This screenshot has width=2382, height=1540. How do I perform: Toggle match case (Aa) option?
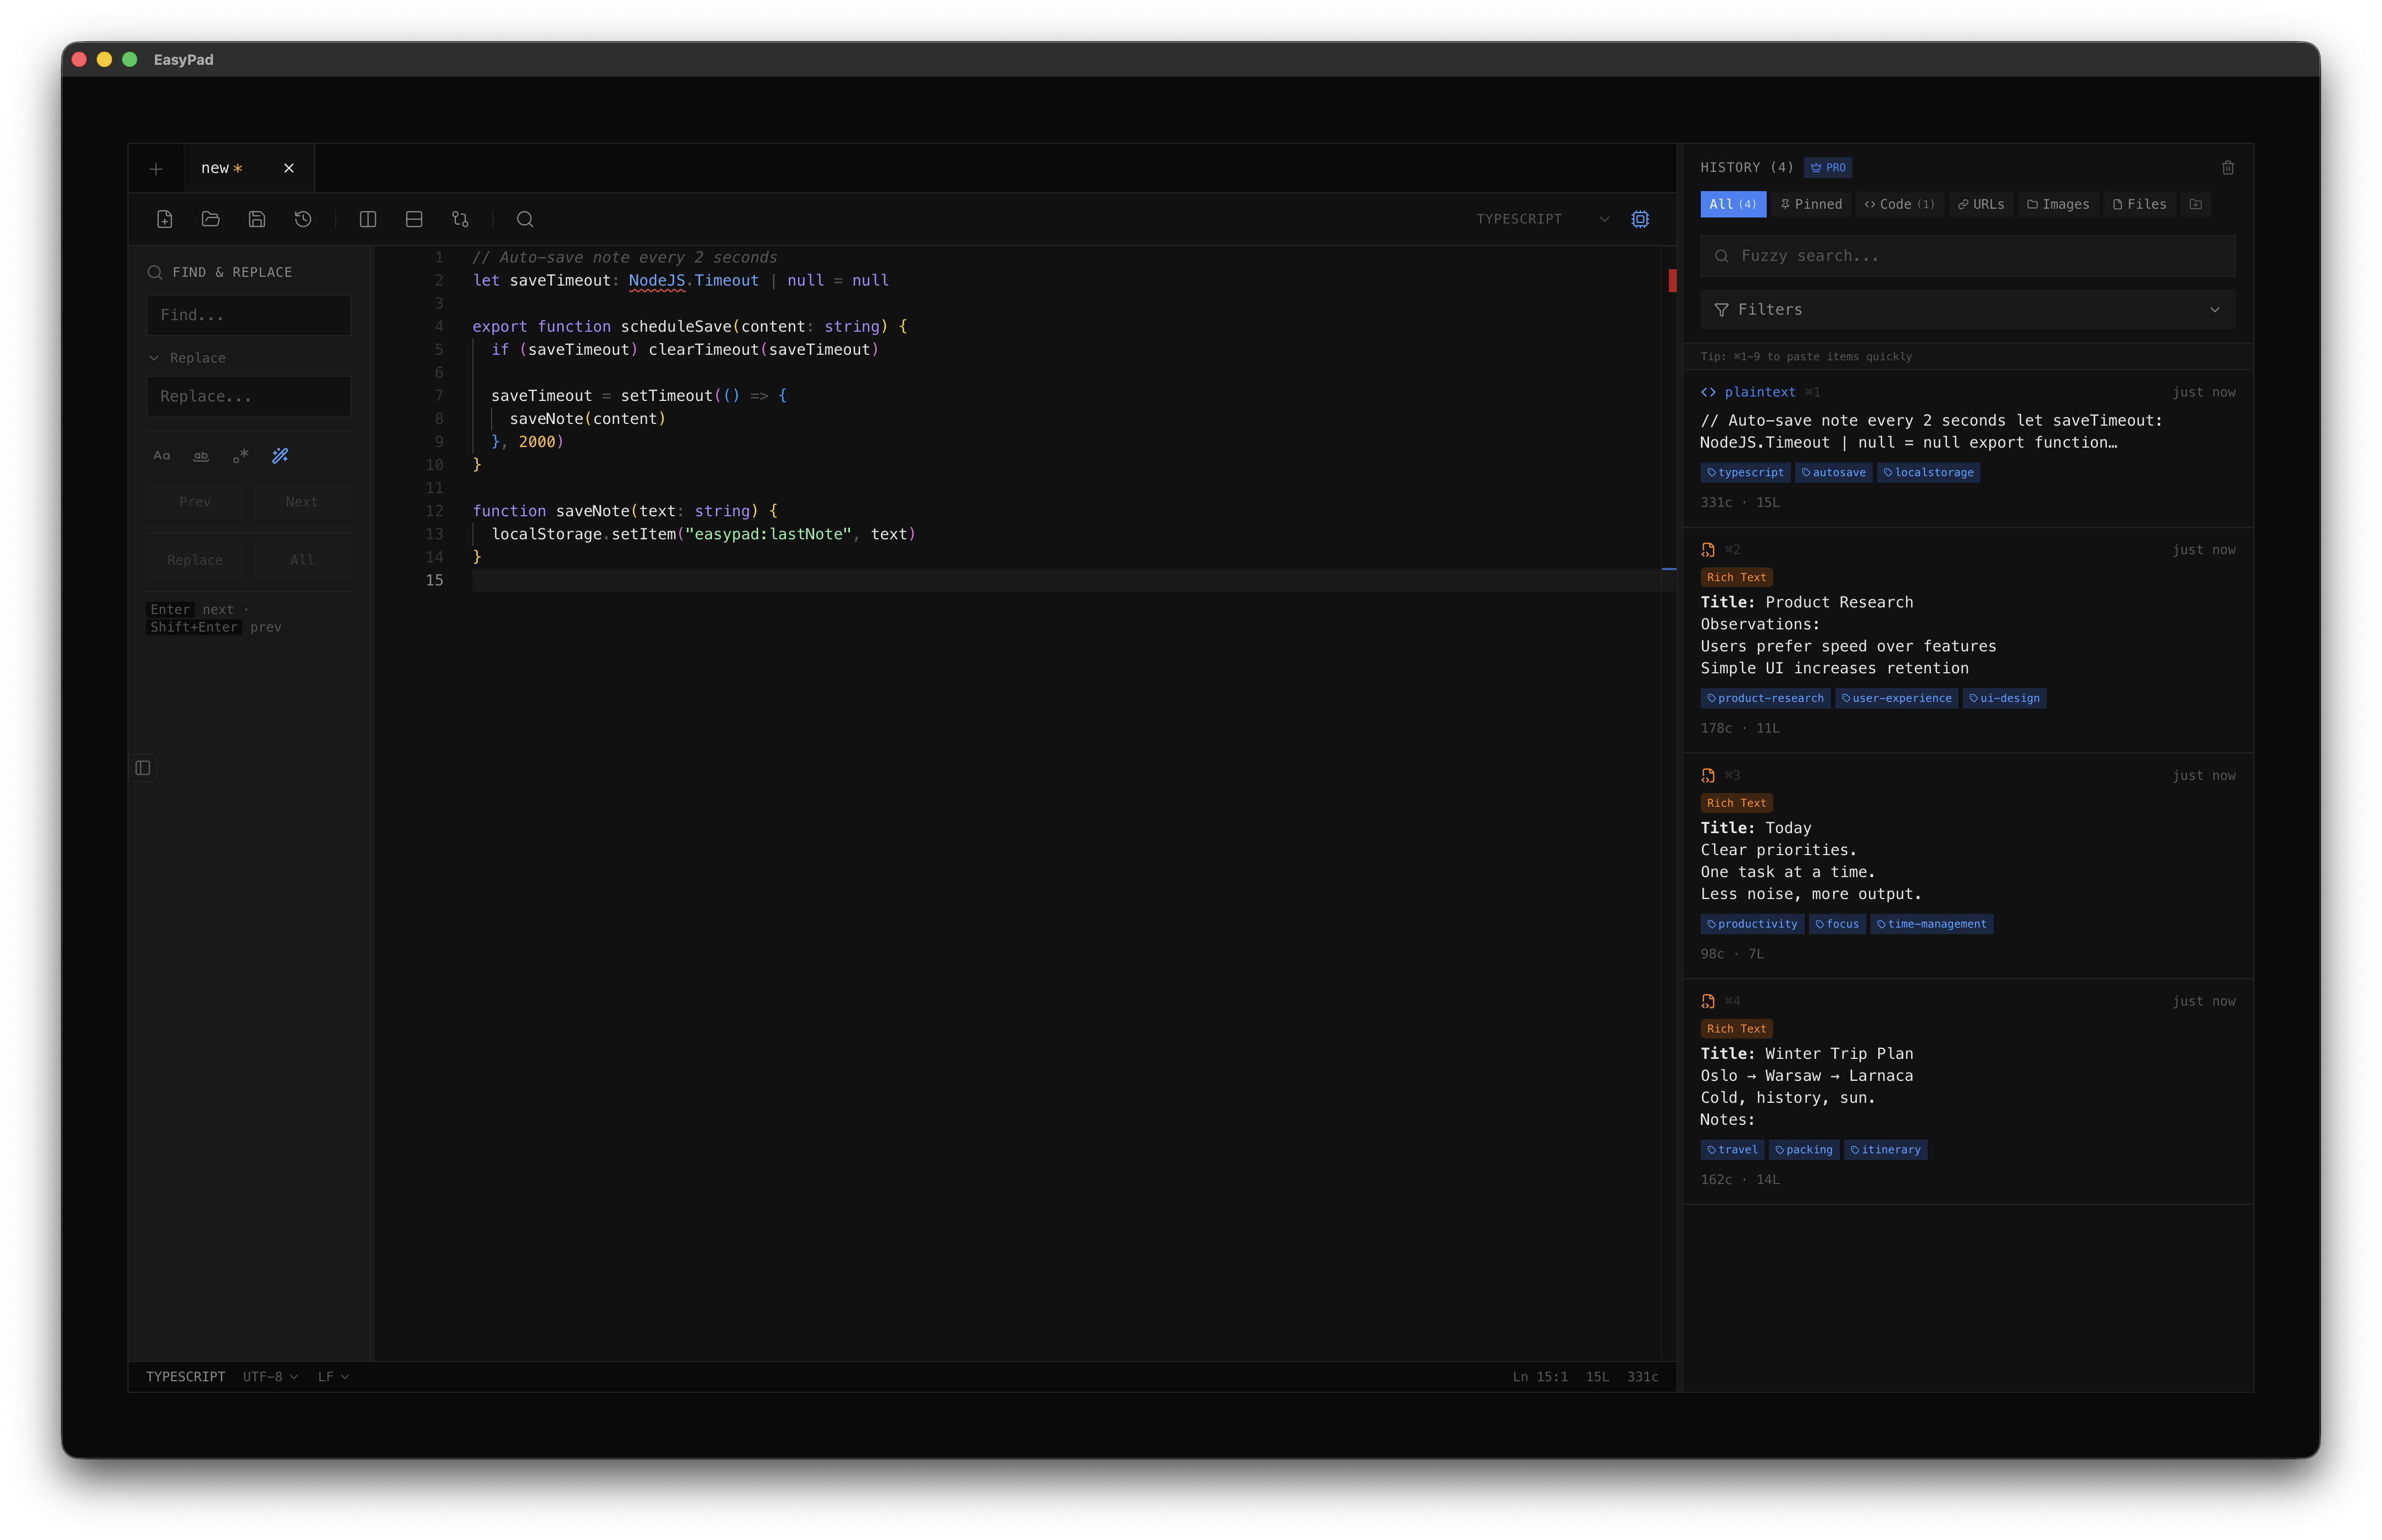pyautogui.click(x=162, y=456)
